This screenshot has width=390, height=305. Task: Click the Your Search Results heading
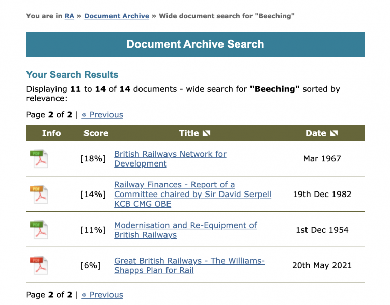pyautogui.click(x=72, y=75)
